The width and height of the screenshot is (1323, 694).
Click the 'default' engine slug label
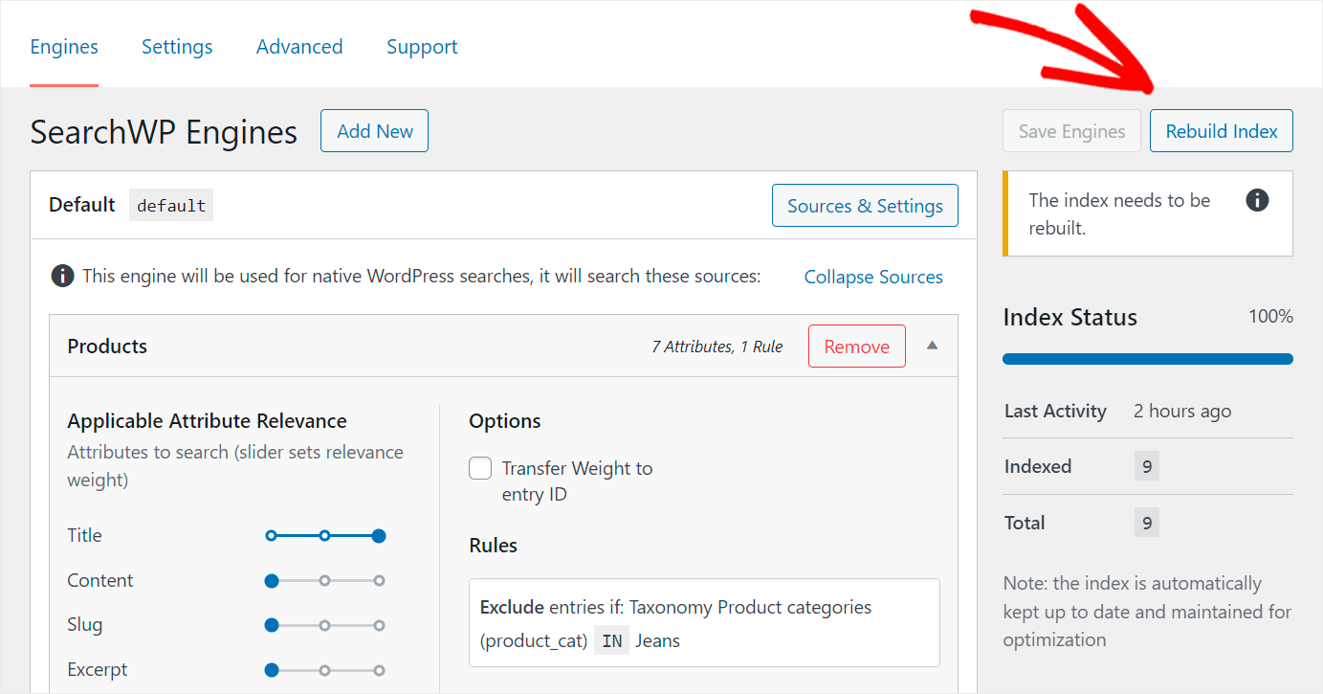click(171, 205)
